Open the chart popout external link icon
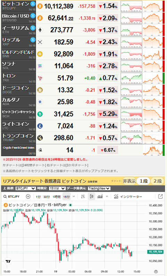 click(x=160, y=197)
